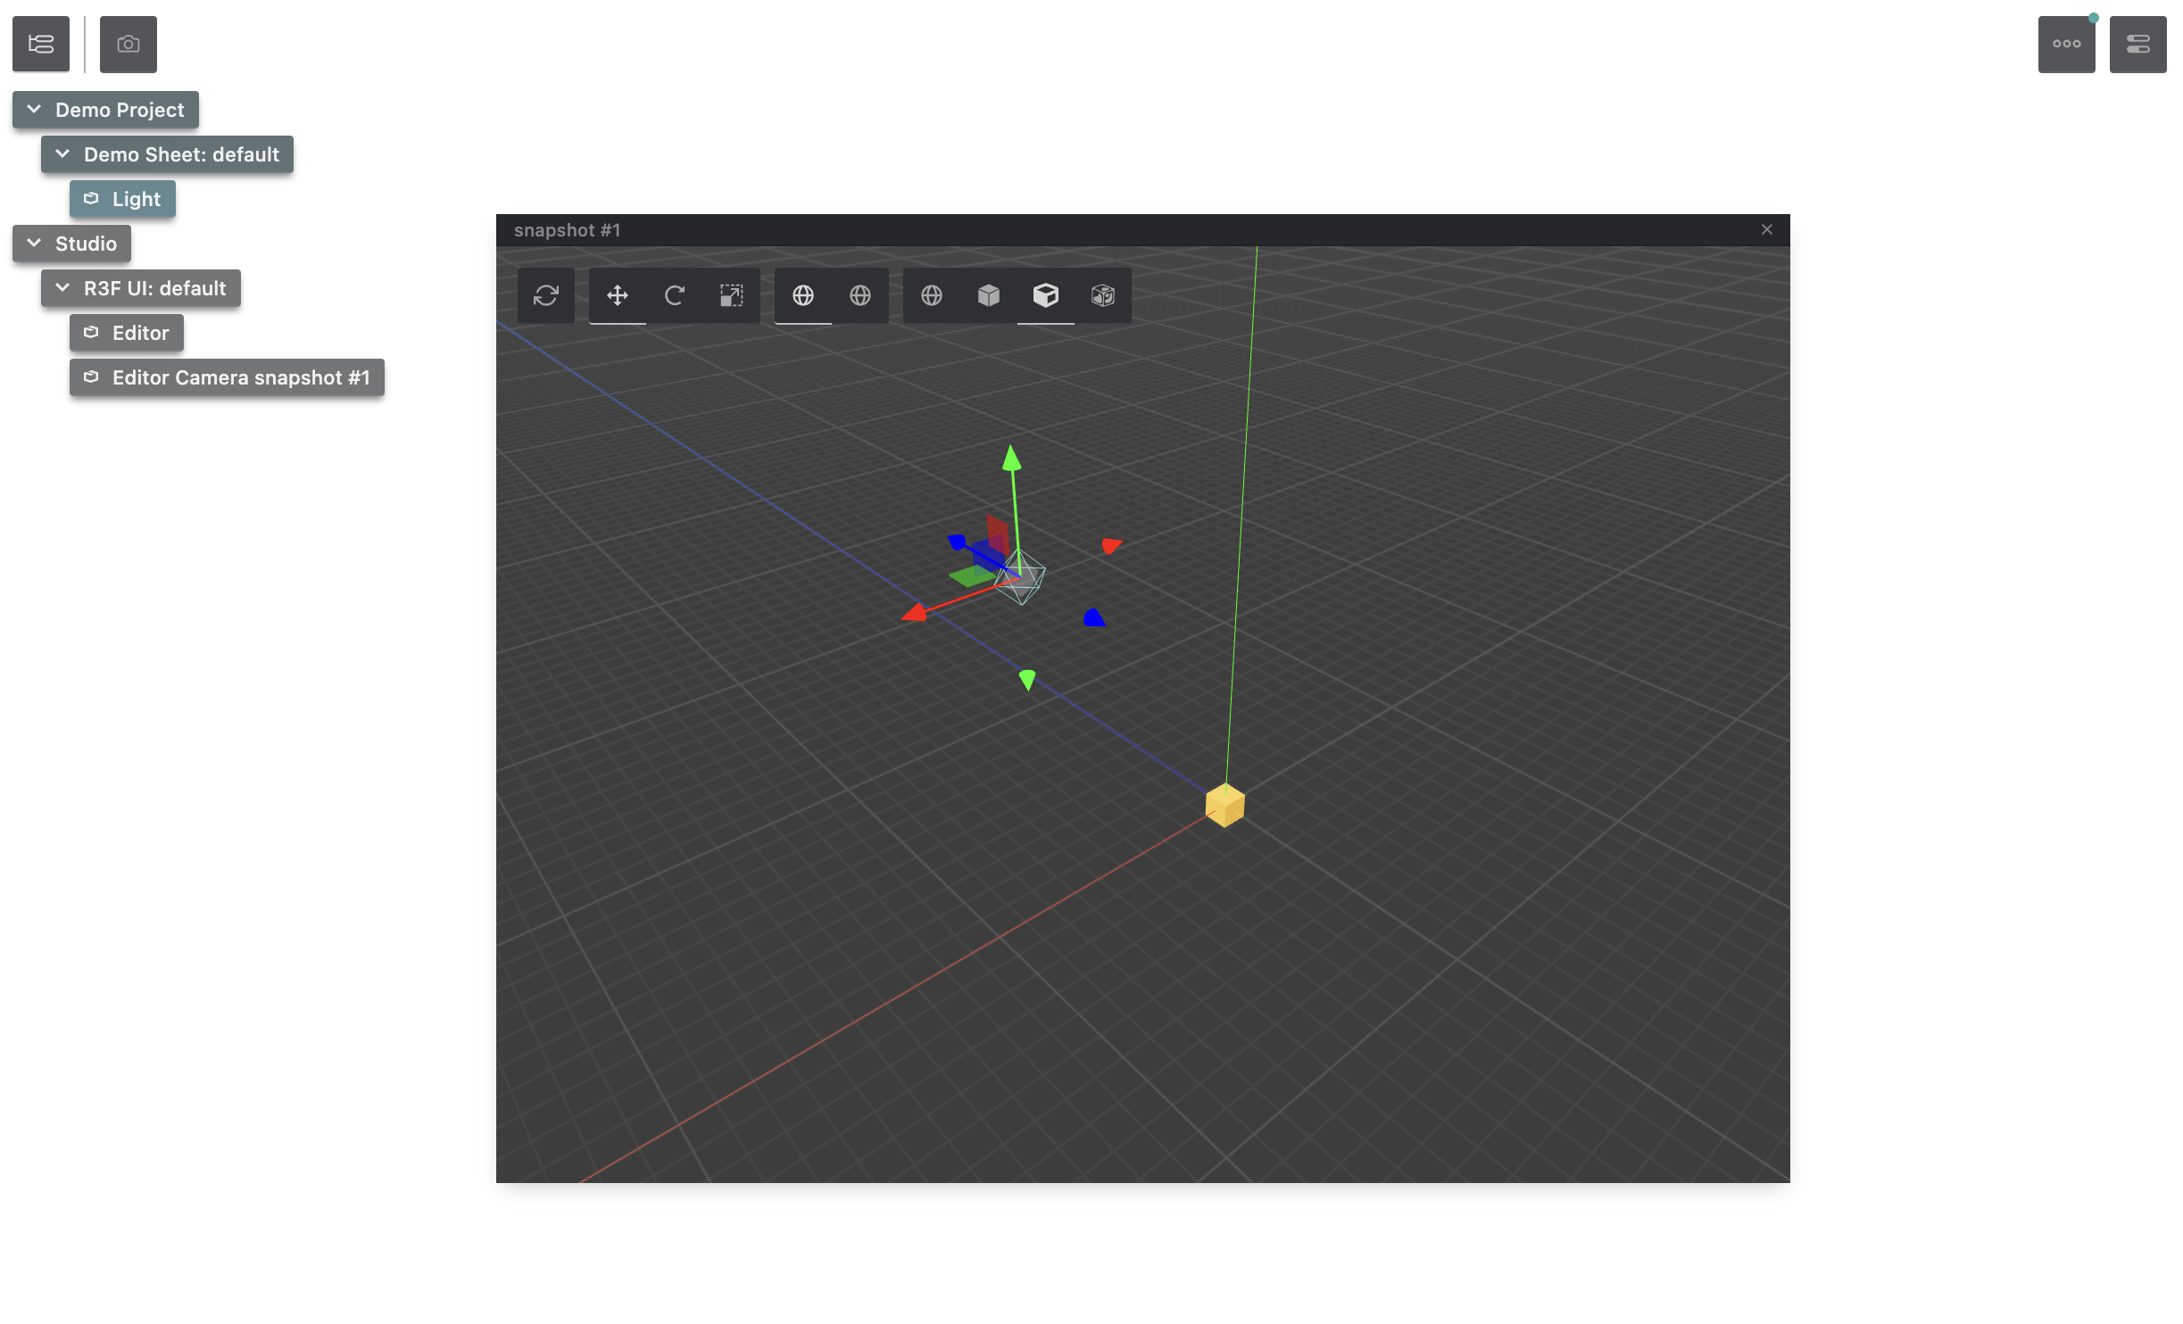The image size is (2183, 1324).
Task: Switch to flat cube shading mode
Action: (988, 295)
